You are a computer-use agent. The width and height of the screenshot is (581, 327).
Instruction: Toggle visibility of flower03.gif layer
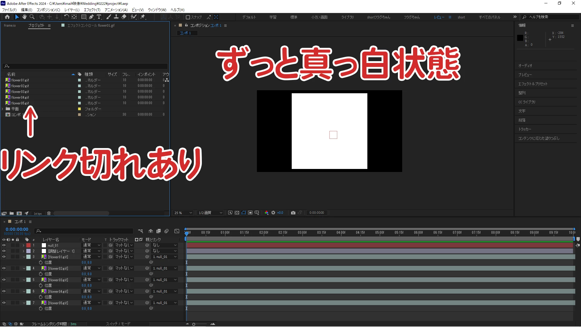[4, 280]
